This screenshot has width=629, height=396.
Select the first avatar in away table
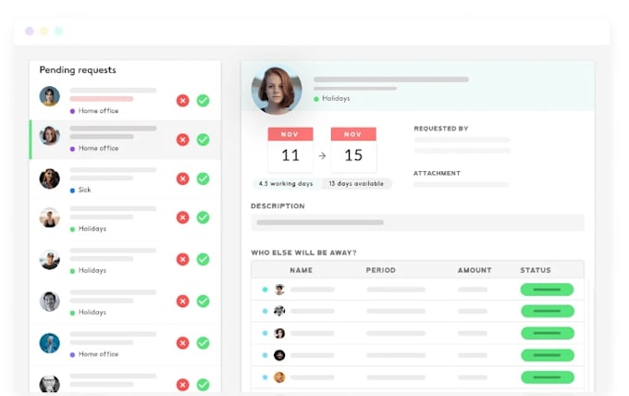279,290
